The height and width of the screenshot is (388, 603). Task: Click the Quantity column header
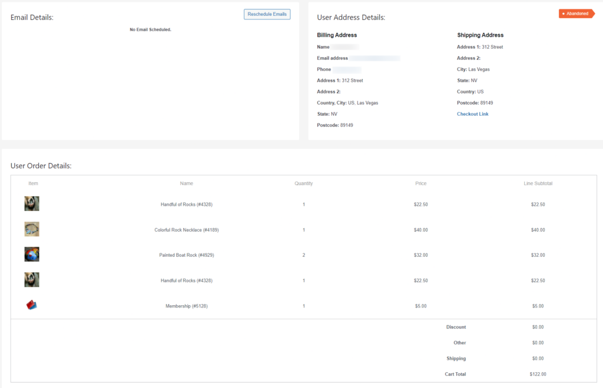point(304,183)
